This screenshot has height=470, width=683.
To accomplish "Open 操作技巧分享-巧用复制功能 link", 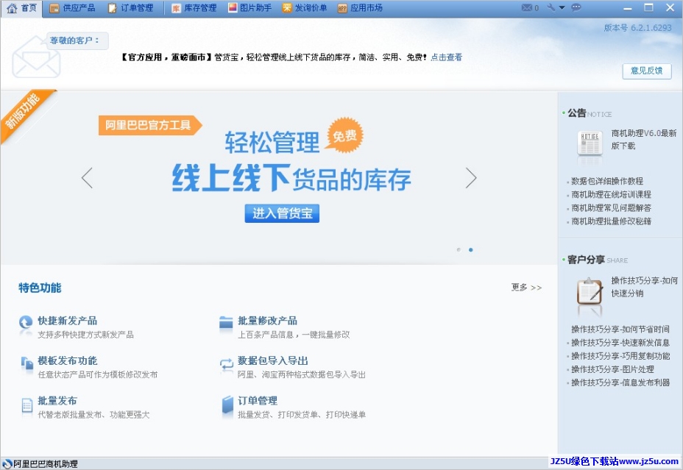I will (x=620, y=357).
